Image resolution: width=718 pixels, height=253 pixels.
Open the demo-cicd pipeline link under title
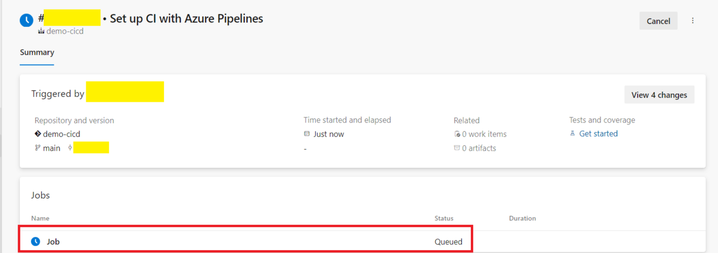pos(65,31)
